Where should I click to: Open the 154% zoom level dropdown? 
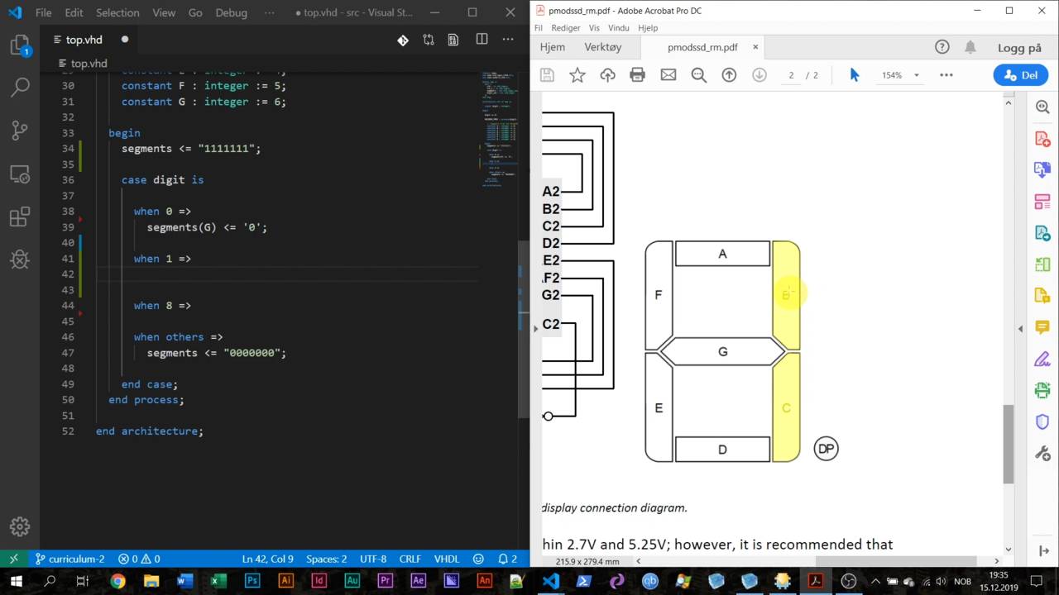[916, 75]
